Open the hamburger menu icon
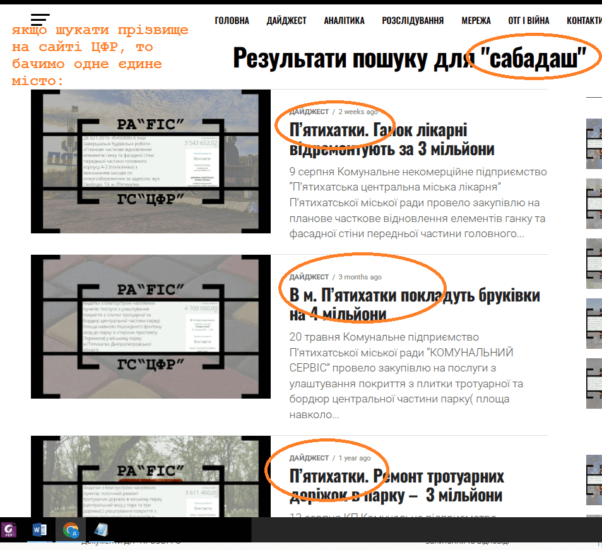This screenshot has width=602, height=550. click(40, 20)
